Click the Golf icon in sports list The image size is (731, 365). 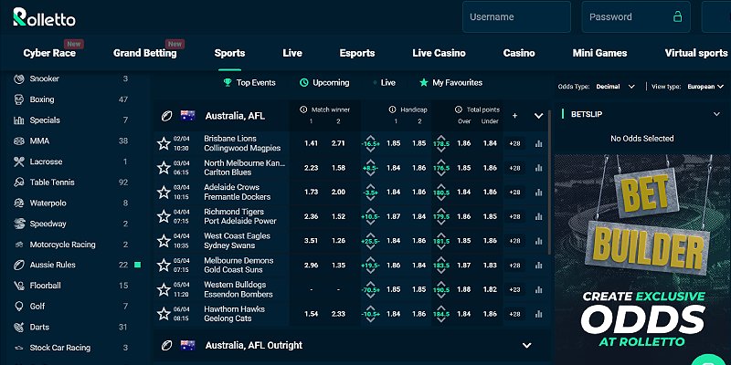tap(18, 307)
